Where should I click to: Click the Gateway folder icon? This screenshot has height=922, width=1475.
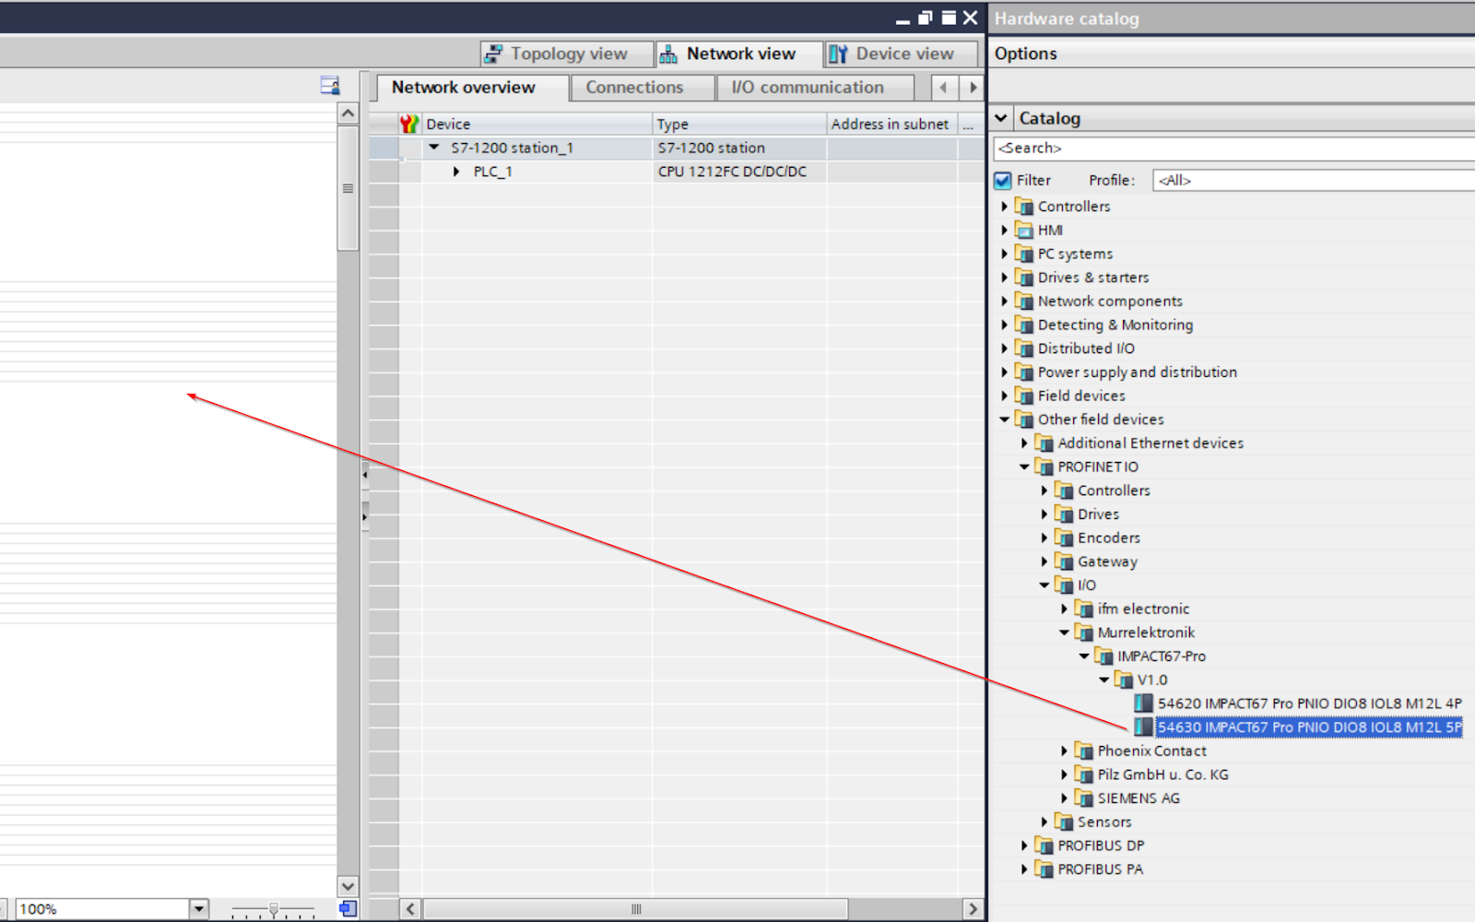click(x=1064, y=561)
